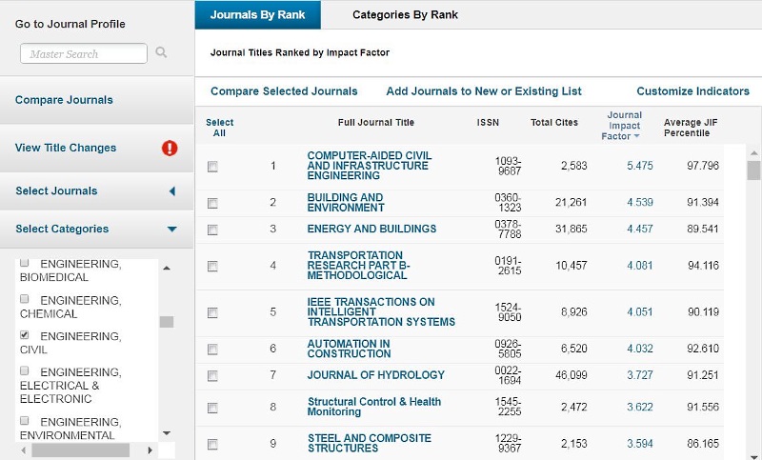The height and width of the screenshot is (460, 762).
Task: Collapse arrow next to Select Journals
Action: coord(172,190)
